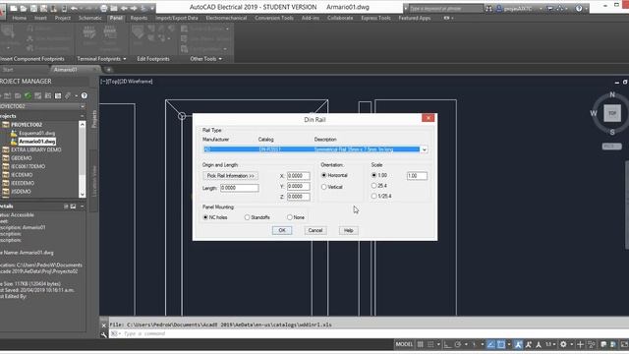629x354 pixels.
Task: Click the Z origin input field
Action: (299, 197)
